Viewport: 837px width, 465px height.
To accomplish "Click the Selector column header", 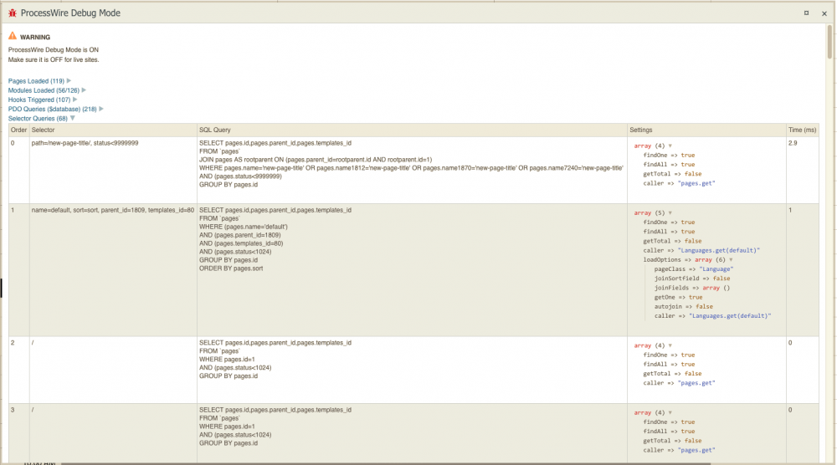I will tap(43, 130).
